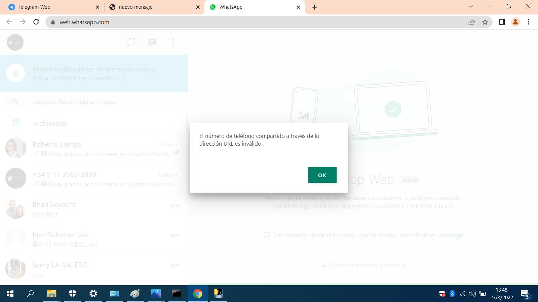Open Windows Security shield in taskbar
Screen dimensions: 538x302
[72, 294]
